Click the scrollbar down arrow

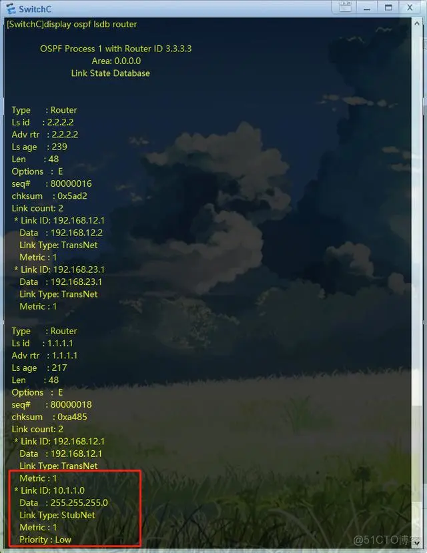(417, 543)
